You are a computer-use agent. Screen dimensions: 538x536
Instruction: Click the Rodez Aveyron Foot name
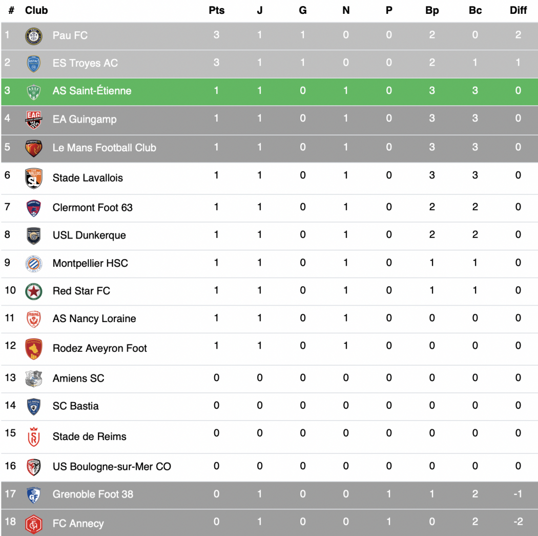pos(99,348)
